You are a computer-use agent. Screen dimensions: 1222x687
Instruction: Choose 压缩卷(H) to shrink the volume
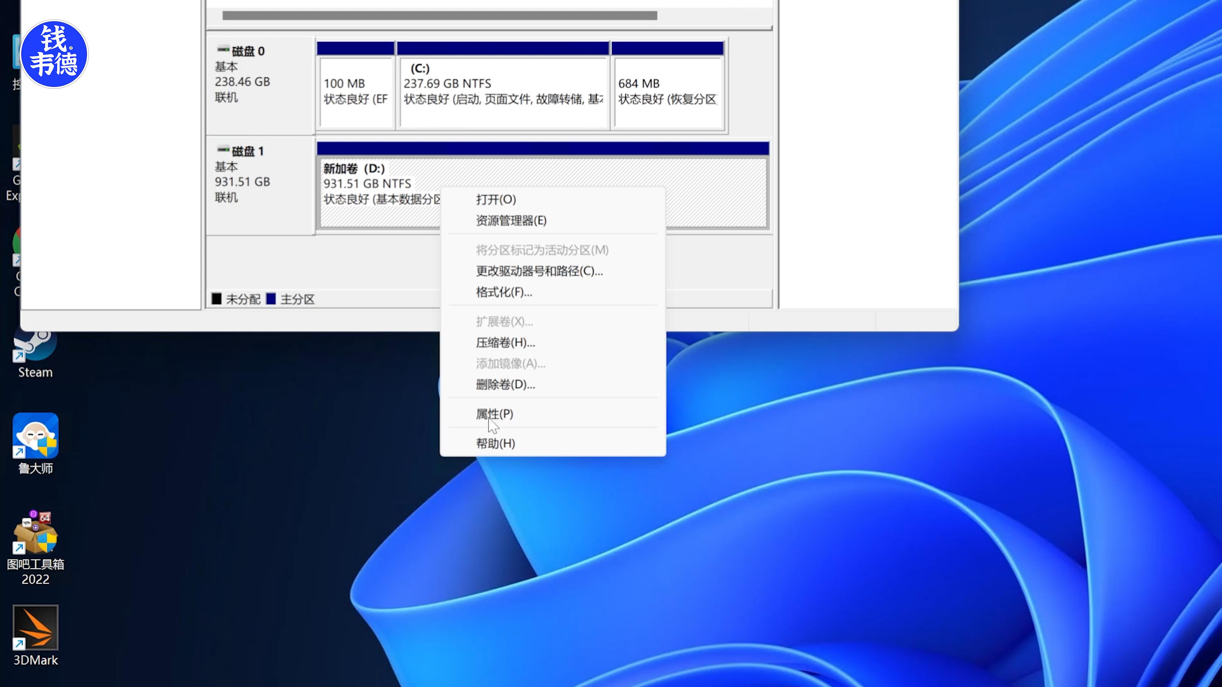point(505,343)
